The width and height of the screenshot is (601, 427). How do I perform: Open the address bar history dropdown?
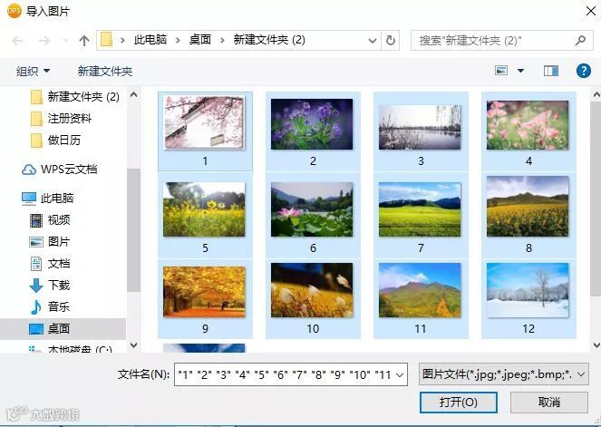372,40
